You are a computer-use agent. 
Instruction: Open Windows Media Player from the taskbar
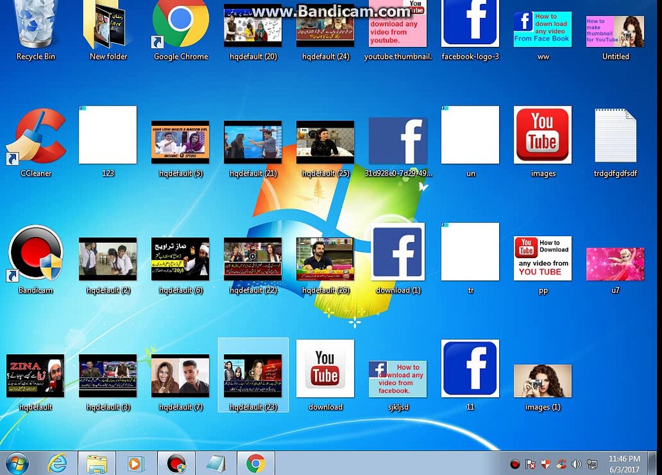(136, 464)
